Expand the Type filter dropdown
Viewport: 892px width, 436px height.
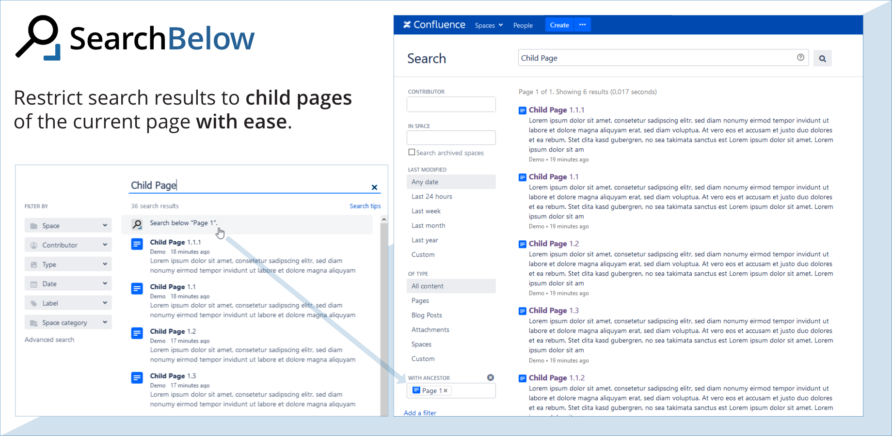pos(68,264)
